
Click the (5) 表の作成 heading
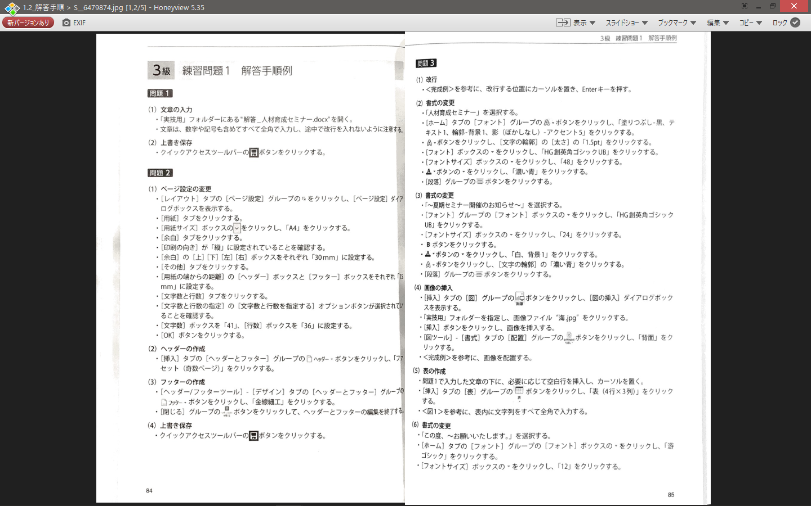(429, 371)
